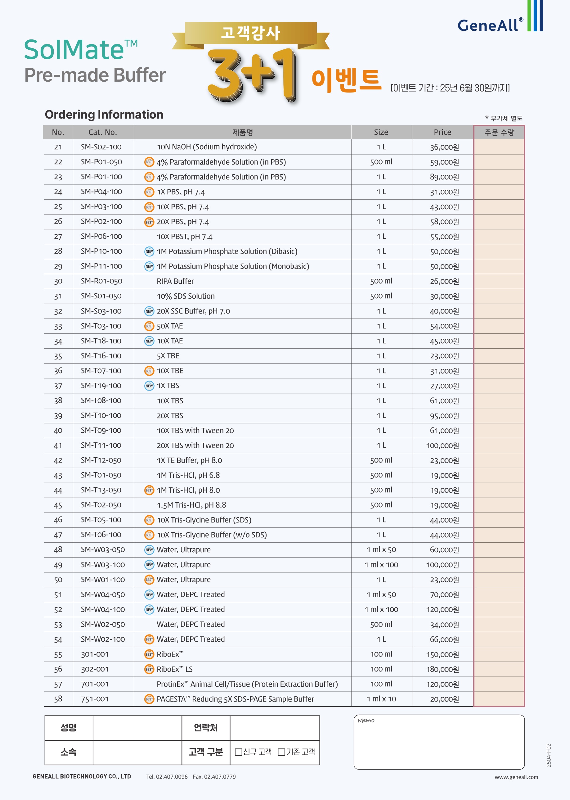Click the NEW badge beside 20X SSC Buffer
Image resolution: width=570 pixels, height=800 pixels.
149,311
